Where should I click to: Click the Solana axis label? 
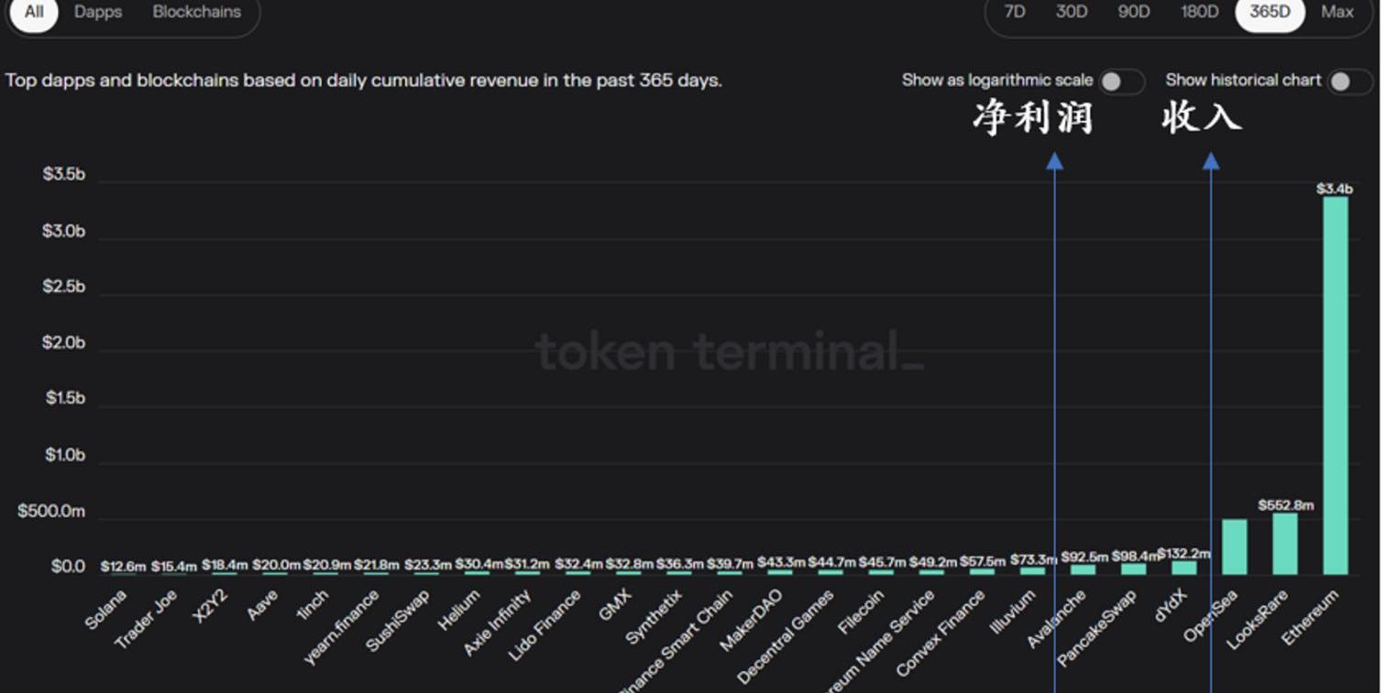106,608
